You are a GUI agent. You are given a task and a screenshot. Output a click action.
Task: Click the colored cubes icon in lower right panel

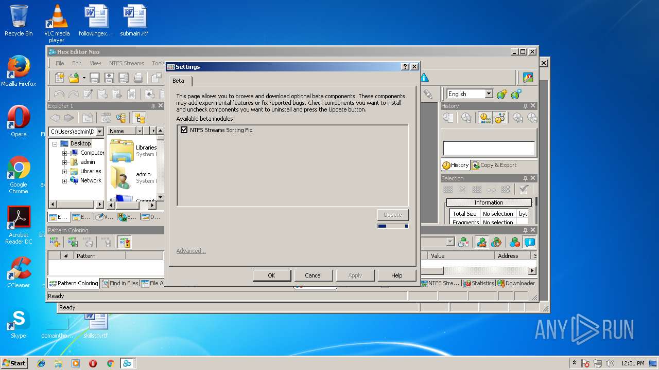[x=514, y=242]
